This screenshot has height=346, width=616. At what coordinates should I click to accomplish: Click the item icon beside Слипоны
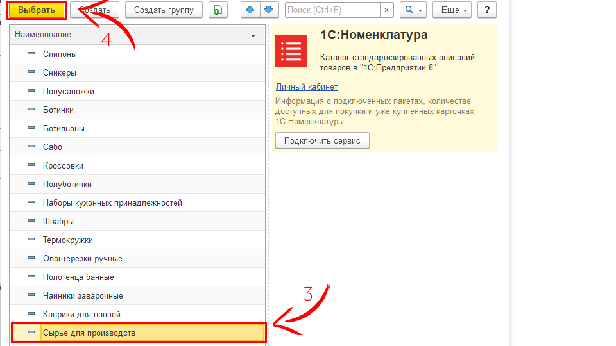click(31, 54)
